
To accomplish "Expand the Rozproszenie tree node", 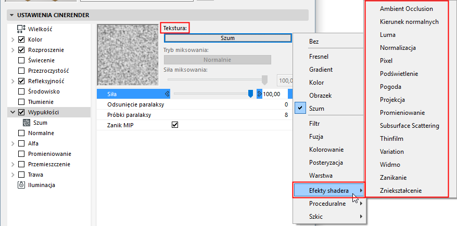I will (x=12, y=50).
